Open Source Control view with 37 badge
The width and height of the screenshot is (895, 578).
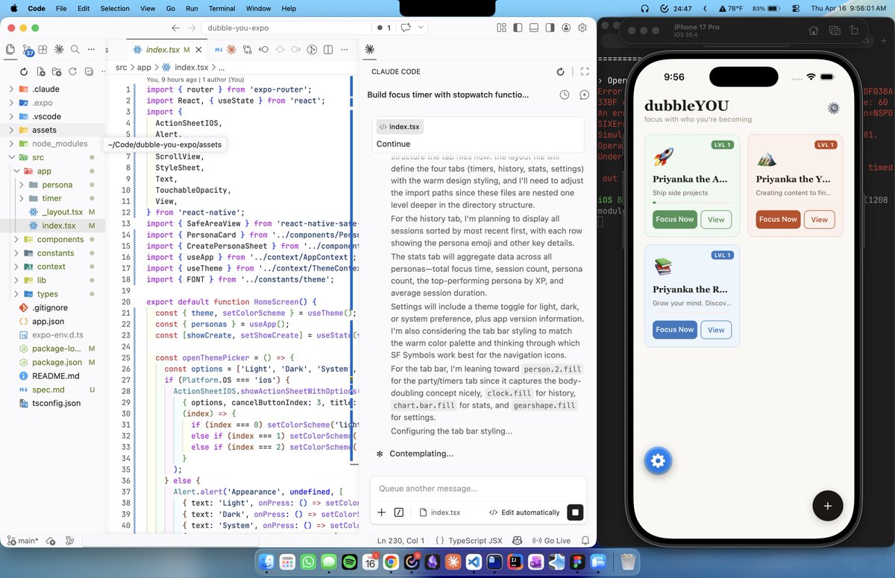coord(27,49)
